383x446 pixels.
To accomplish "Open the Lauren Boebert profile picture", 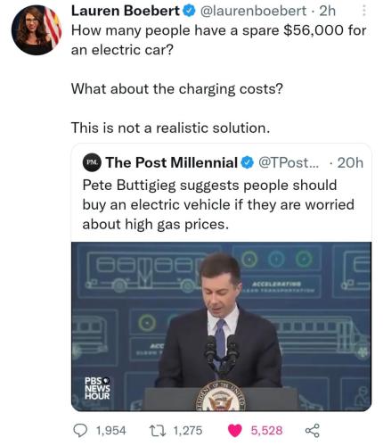I will pos(37,29).
